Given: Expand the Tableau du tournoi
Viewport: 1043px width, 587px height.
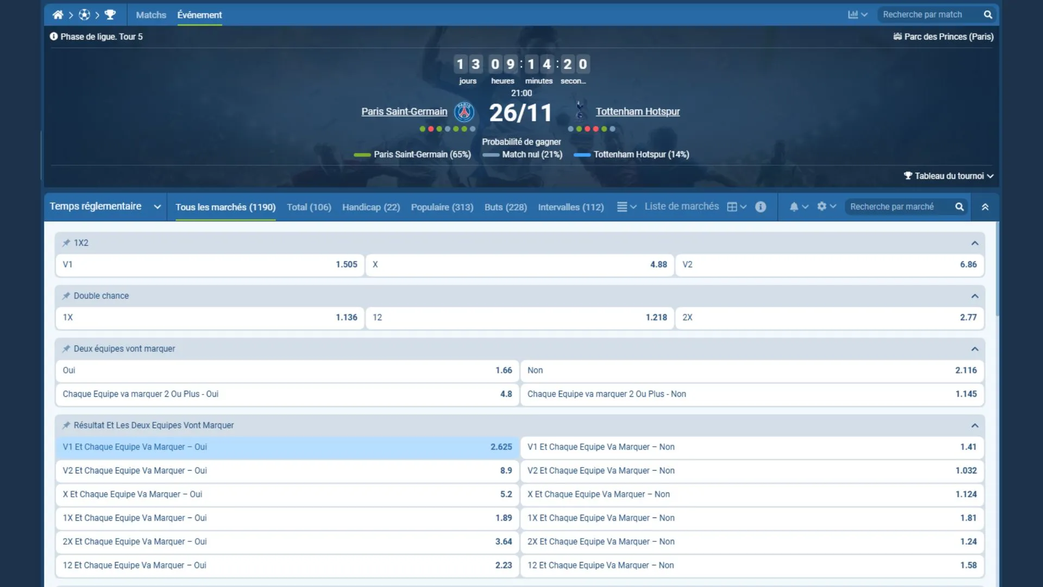Looking at the screenshot, I should tap(948, 176).
